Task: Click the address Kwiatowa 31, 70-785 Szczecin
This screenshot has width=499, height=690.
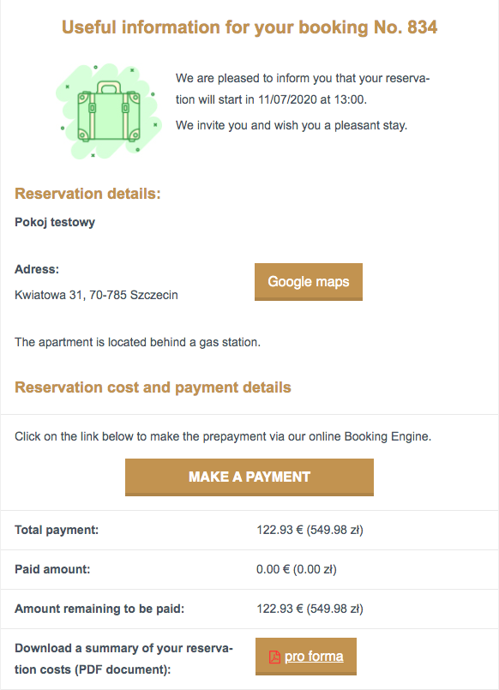Action: click(x=96, y=295)
